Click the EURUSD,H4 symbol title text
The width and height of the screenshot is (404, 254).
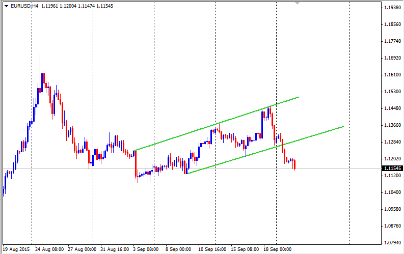pyautogui.click(x=24, y=6)
